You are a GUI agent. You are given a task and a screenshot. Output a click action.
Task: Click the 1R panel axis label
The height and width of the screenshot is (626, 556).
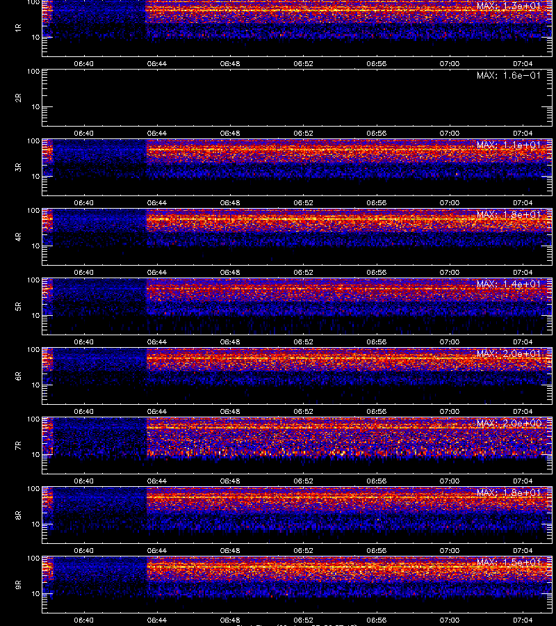tap(18, 28)
